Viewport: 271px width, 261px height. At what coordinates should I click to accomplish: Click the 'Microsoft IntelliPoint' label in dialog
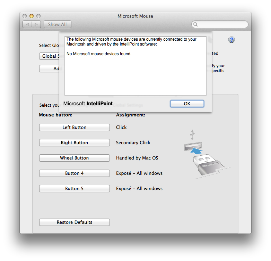(88, 104)
